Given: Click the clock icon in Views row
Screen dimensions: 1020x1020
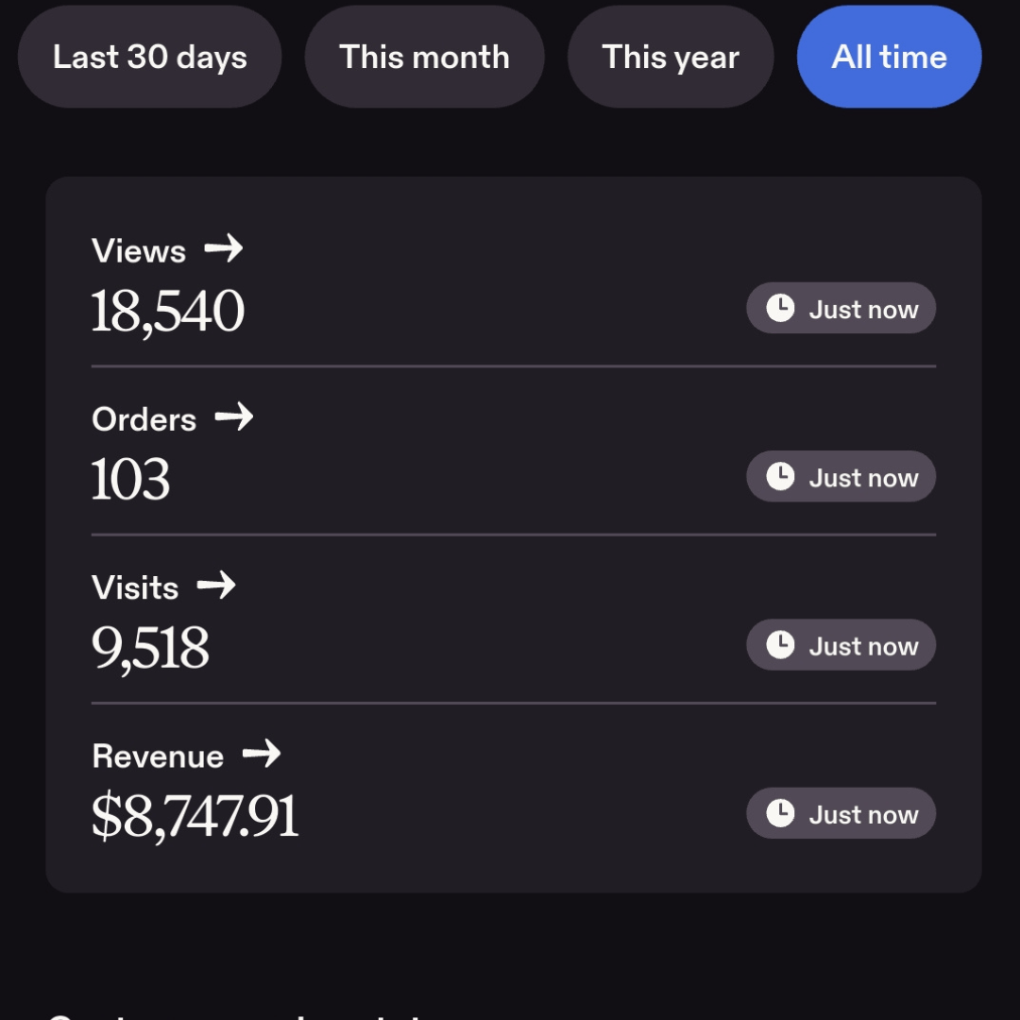Looking at the screenshot, I should [x=780, y=308].
